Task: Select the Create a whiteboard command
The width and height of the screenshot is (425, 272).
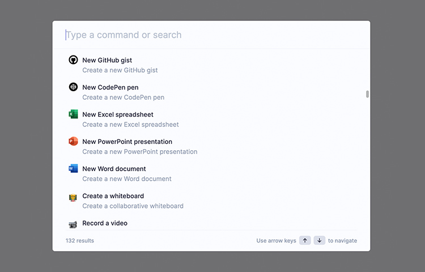Action: coord(211,201)
